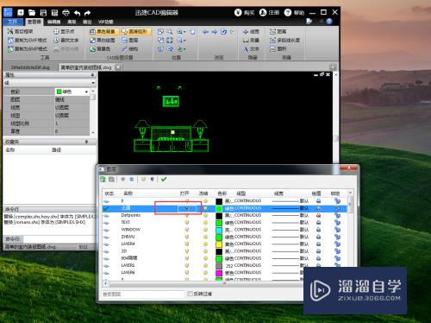This screenshot has height=323, width=431.
Task: Toggle on/off bulb for TEXT layer
Action: (187, 223)
